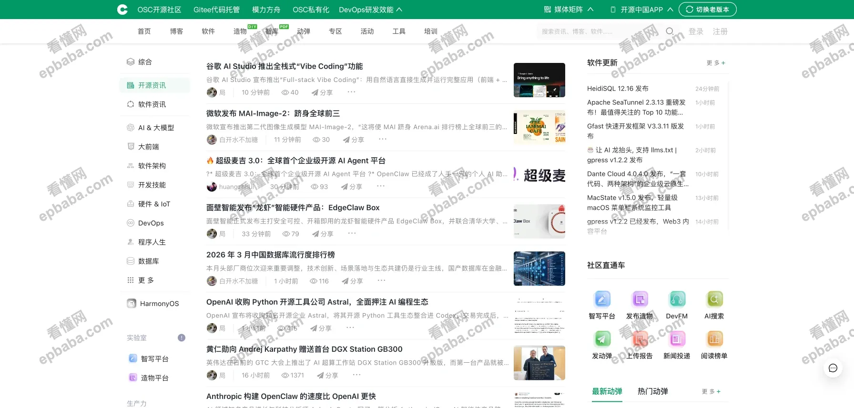Click AI搜索 shortcut icon
This screenshot has width=854, height=408.
(714, 299)
